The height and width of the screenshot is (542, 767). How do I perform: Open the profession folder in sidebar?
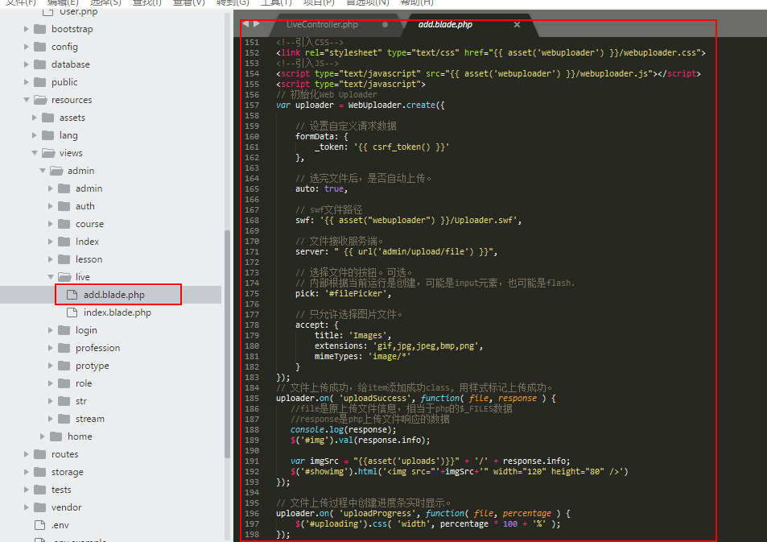(x=97, y=348)
